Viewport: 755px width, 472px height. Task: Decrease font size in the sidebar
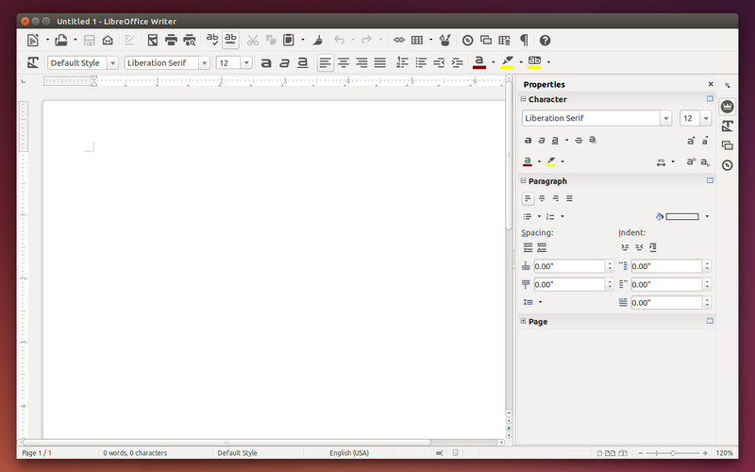click(x=705, y=141)
